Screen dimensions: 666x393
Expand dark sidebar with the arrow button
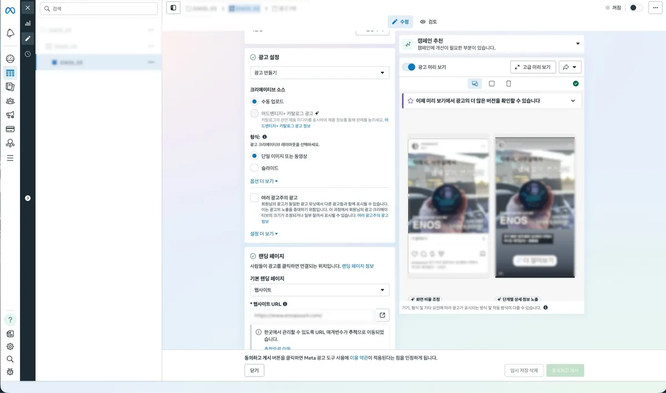click(28, 198)
